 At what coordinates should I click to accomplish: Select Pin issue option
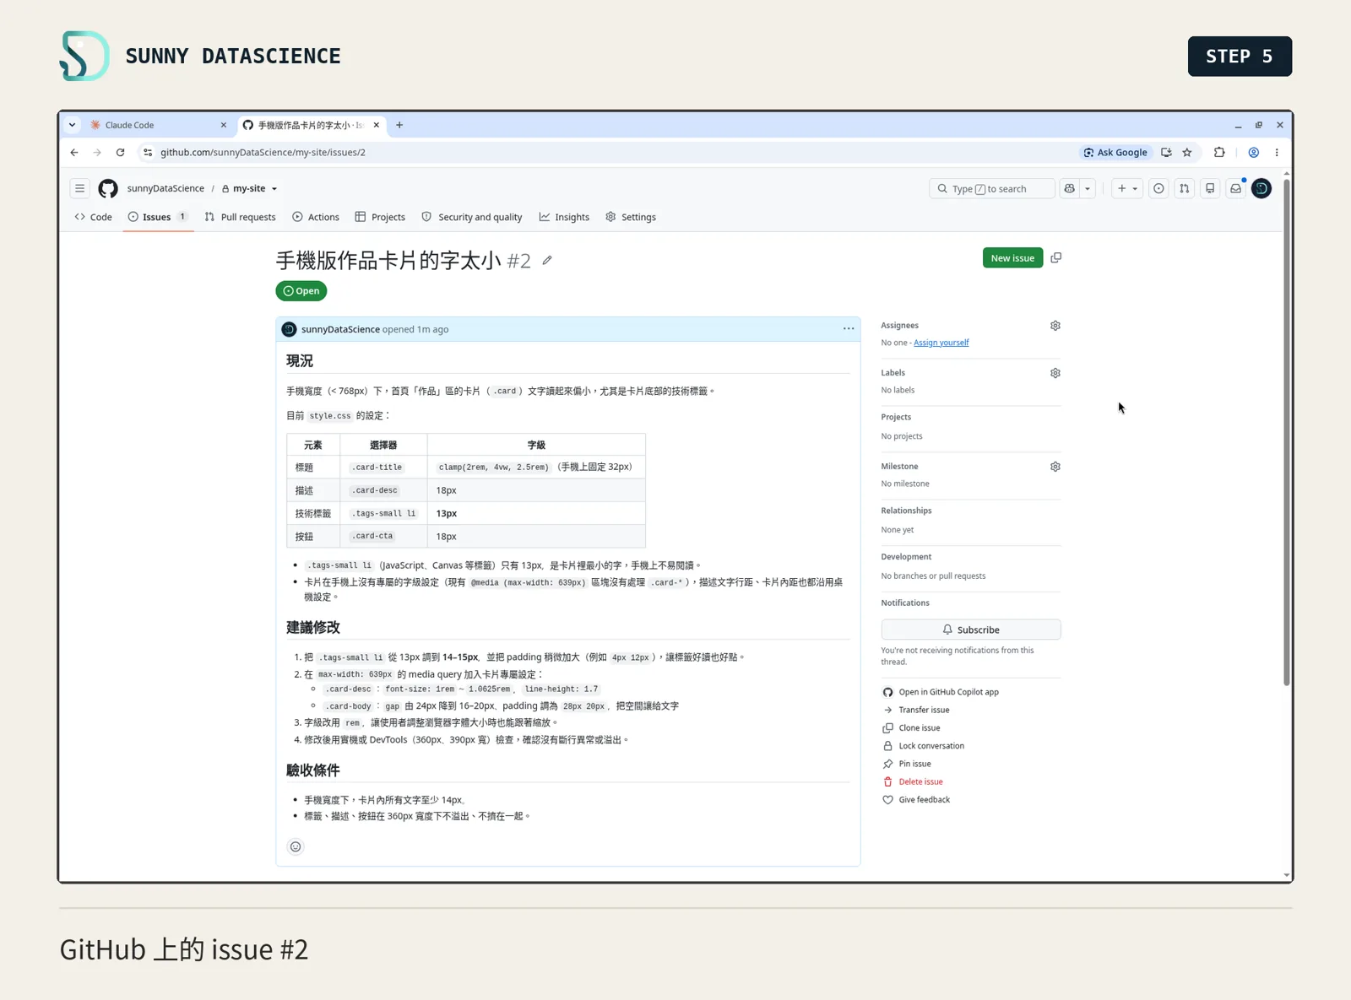point(907,765)
